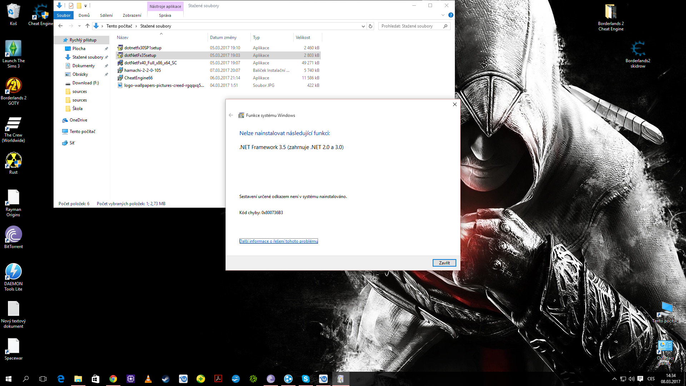This screenshot has height=386, width=686.
Task: Open the recent locations dropdown arrow
Action: pyautogui.click(x=79, y=26)
